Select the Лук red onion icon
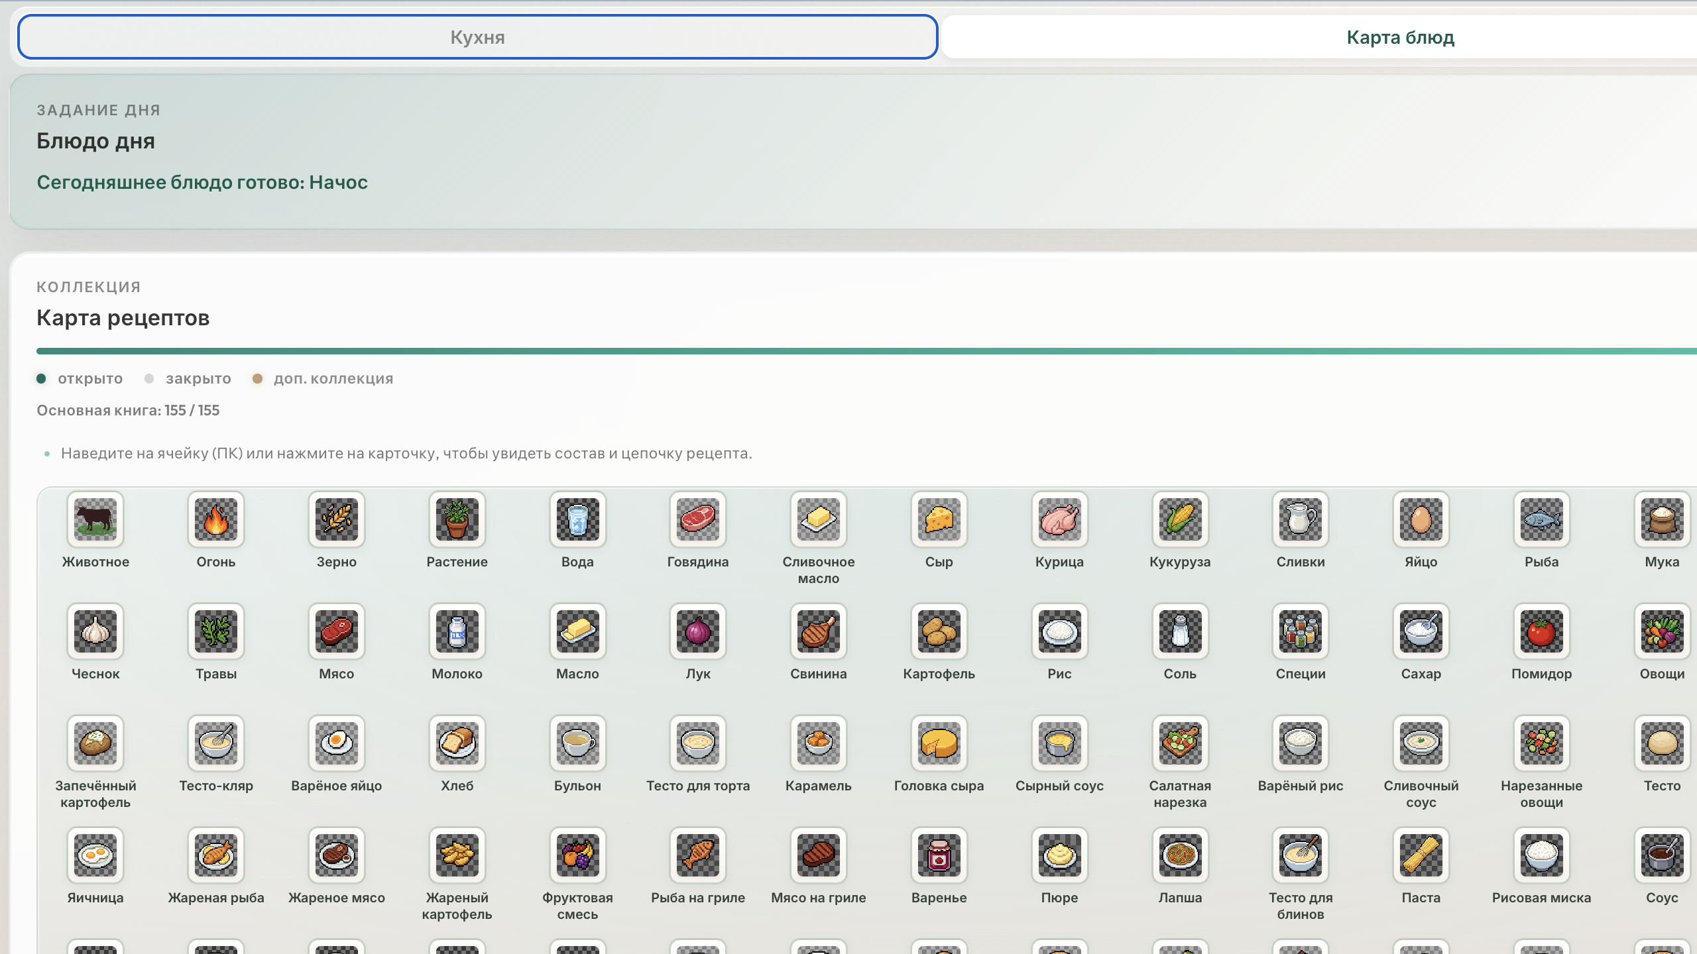Image resolution: width=1697 pixels, height=954 pixels. pyautogui.click(x=698, y=631)
